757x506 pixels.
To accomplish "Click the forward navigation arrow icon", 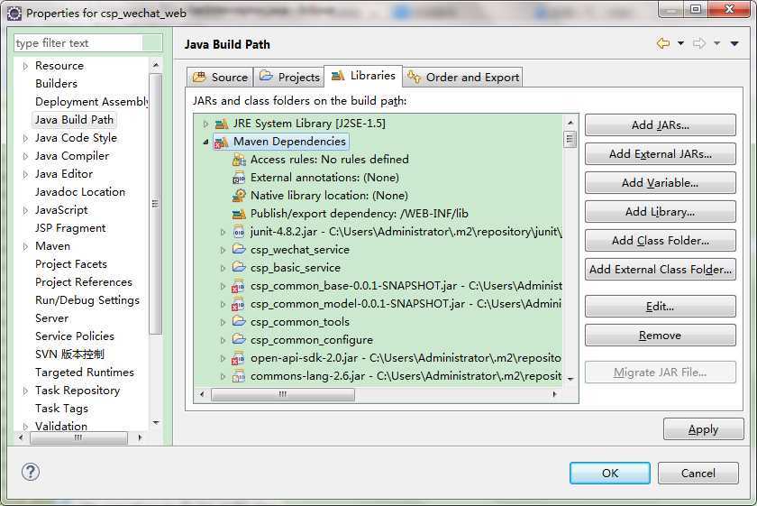I will [x=699, y=43].
